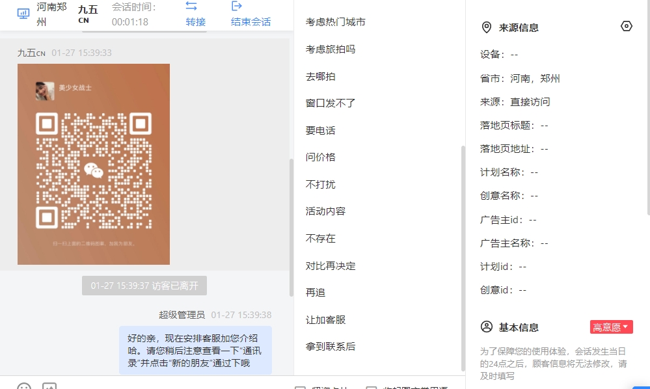Image resolution: width=650 pixels, height=389 pixels.
Task: Click the 落地页地址 row
Action: pyautogui.click(x=514, y=149)
